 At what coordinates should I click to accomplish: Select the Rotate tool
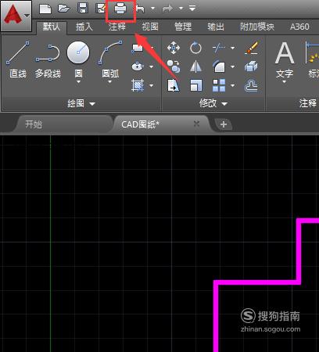[x=195, y=48]
